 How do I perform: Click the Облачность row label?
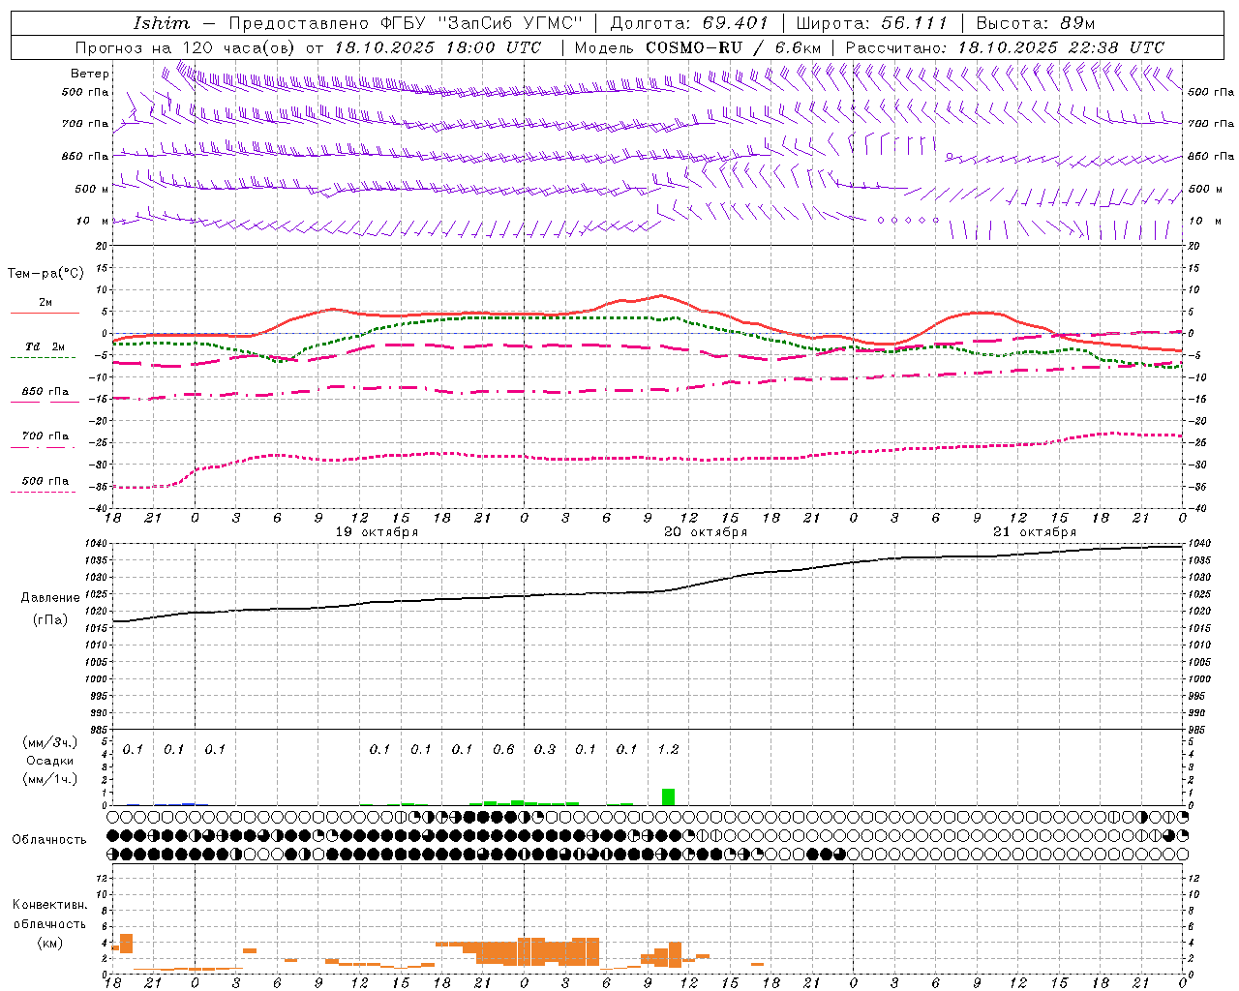[x=49, y=839]
